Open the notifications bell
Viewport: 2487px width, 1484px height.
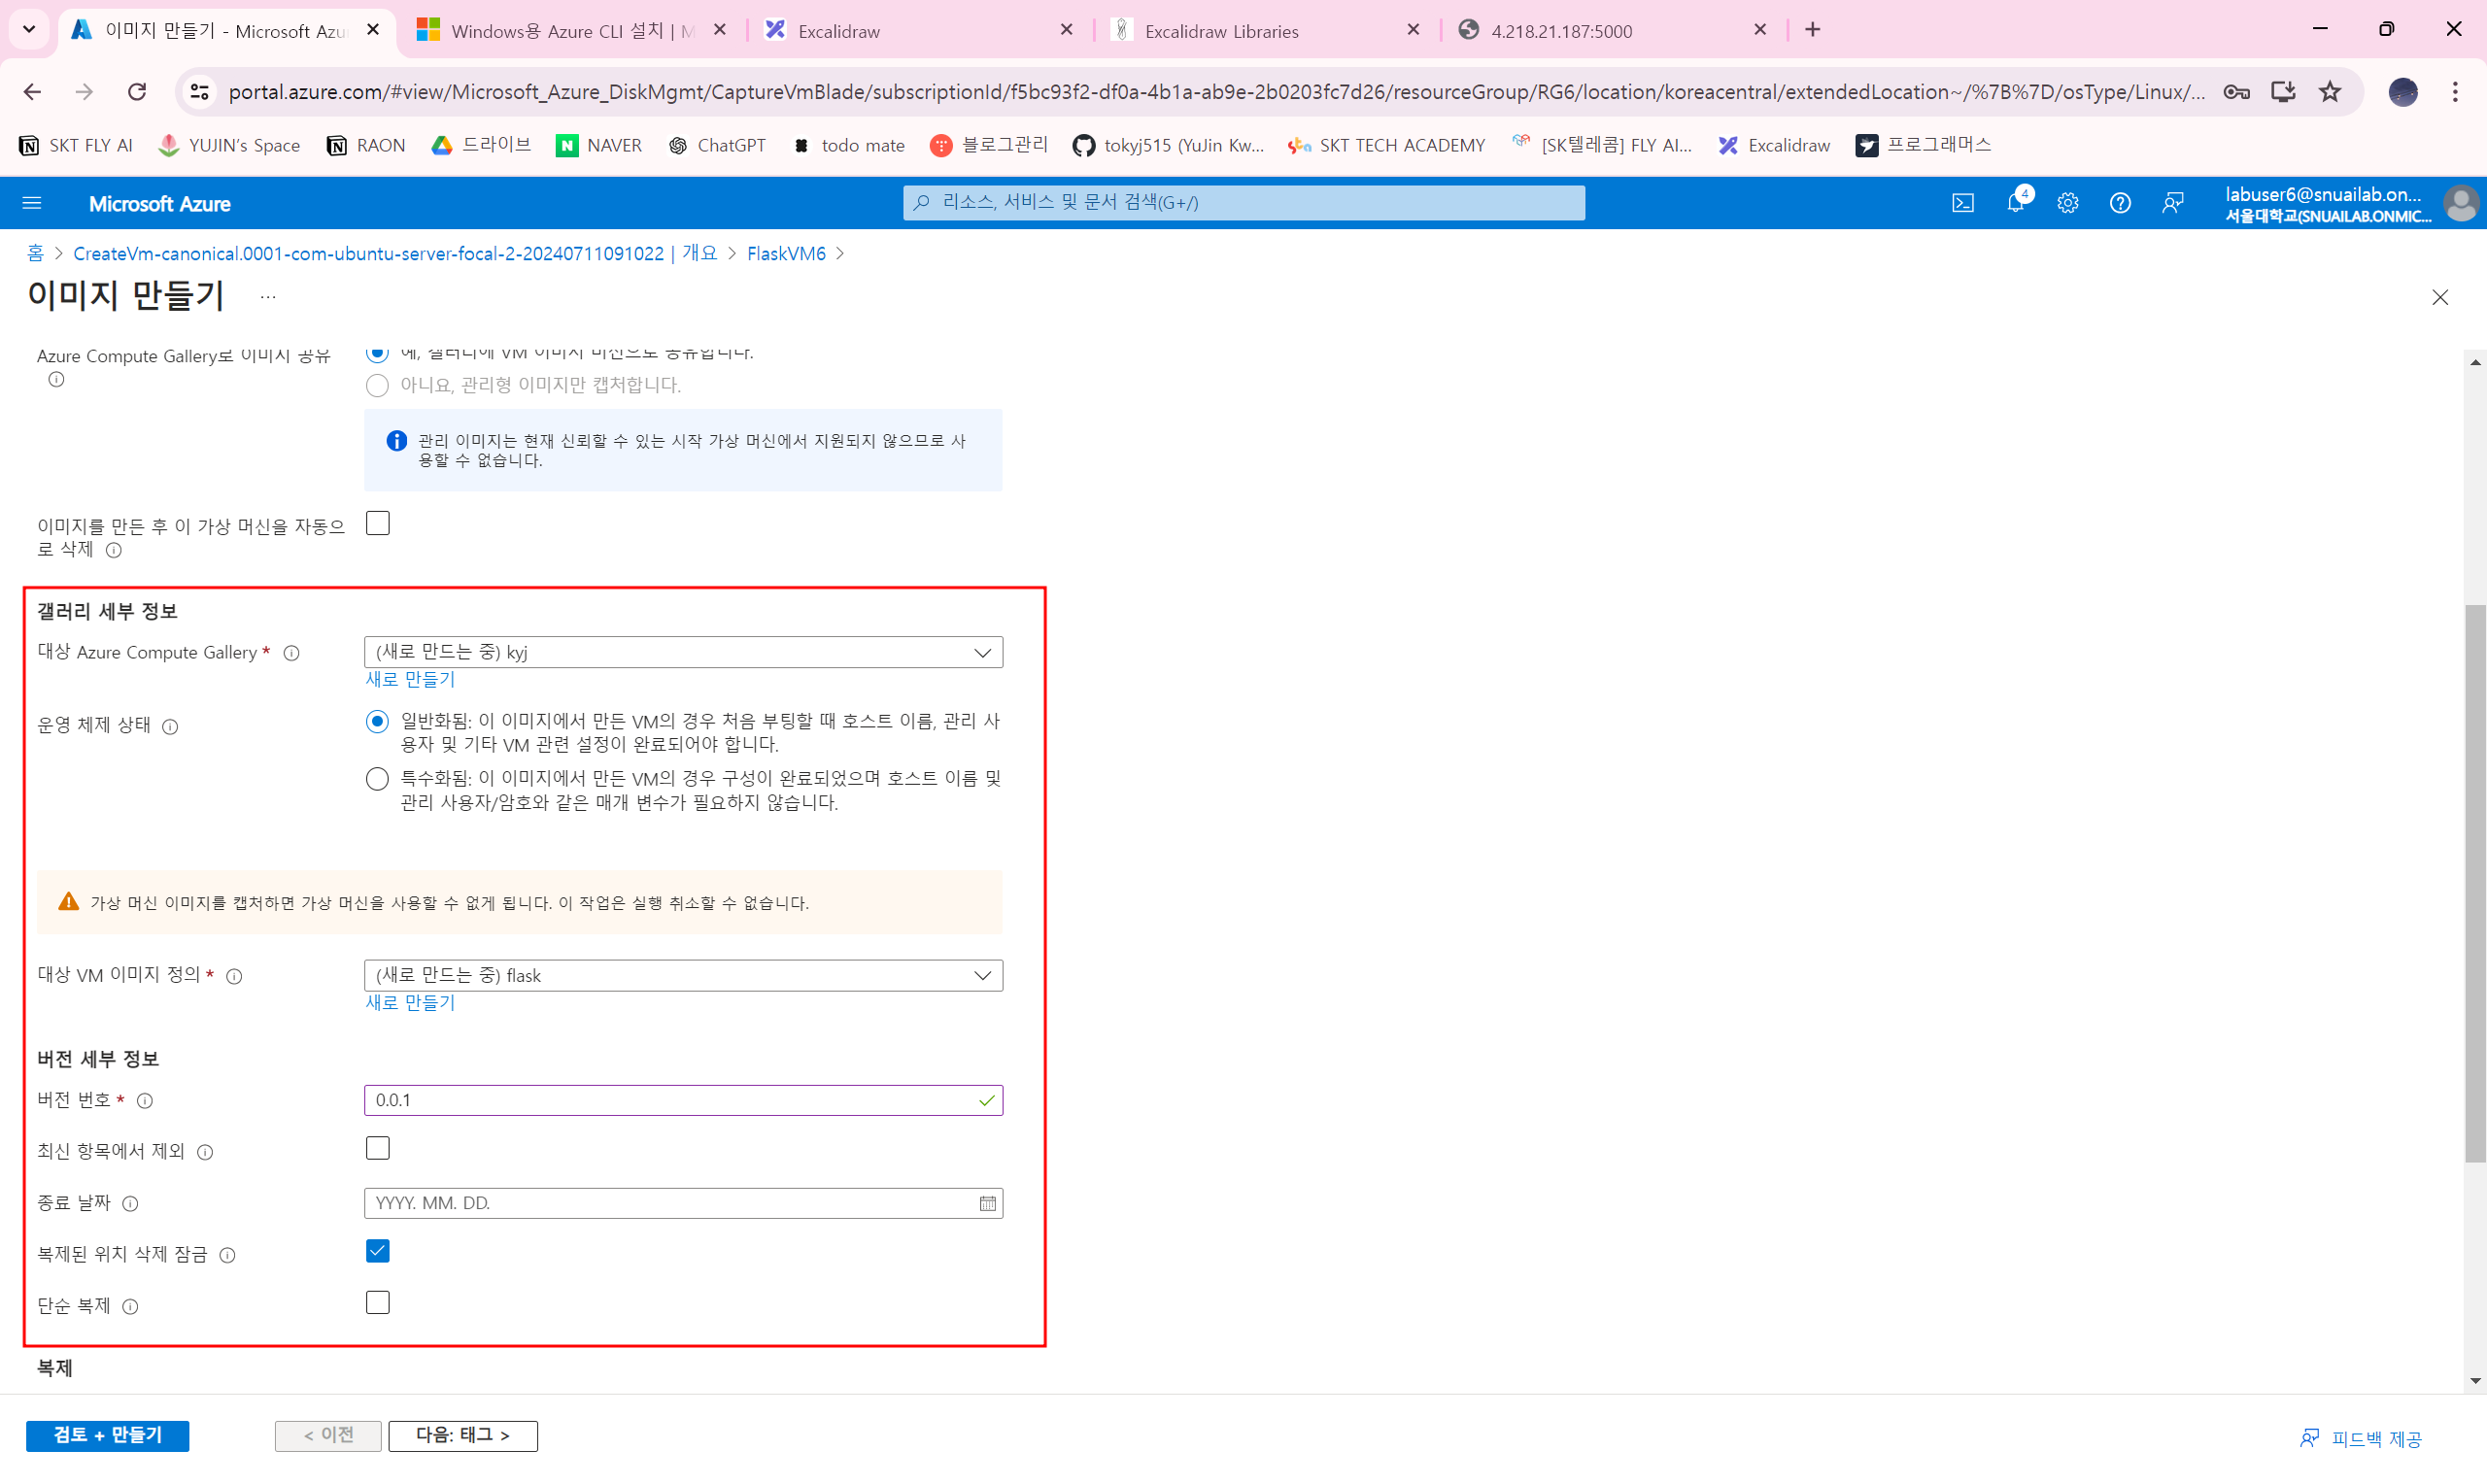pos(2015,203)
